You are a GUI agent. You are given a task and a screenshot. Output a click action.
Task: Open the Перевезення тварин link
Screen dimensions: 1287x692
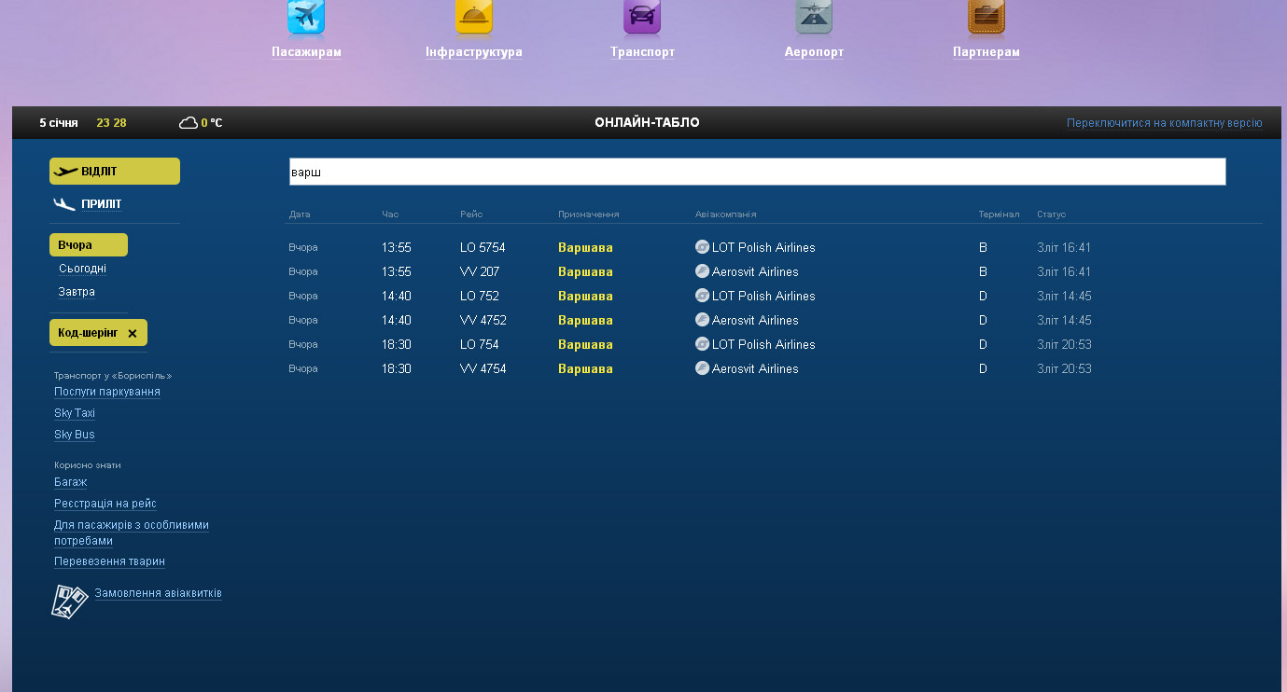(x=109, y=561)
